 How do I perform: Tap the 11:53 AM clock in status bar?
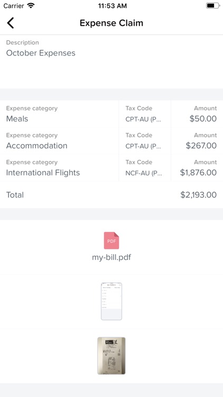coord(113,6)
